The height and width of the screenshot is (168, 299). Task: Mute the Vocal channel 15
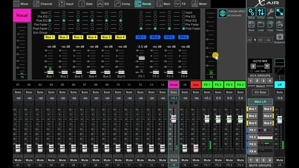click(x=173, y=160)
